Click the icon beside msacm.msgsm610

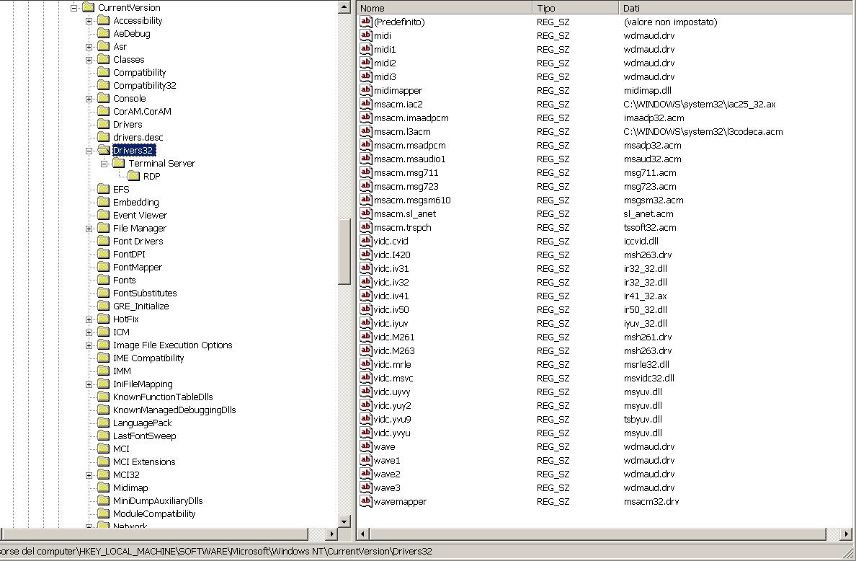(366, 200)
